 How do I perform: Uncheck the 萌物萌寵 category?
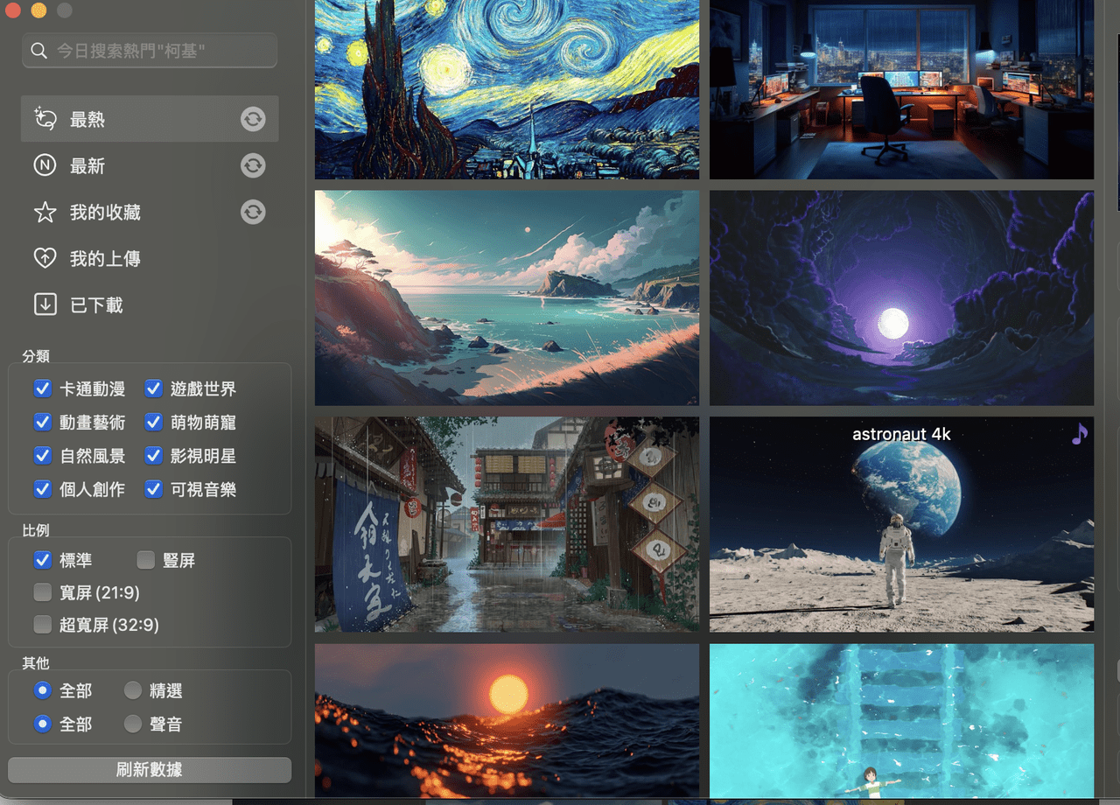pos(153,423)
